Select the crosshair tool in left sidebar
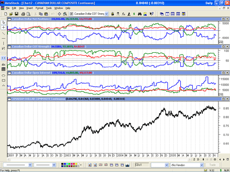 tap(4, 28)
